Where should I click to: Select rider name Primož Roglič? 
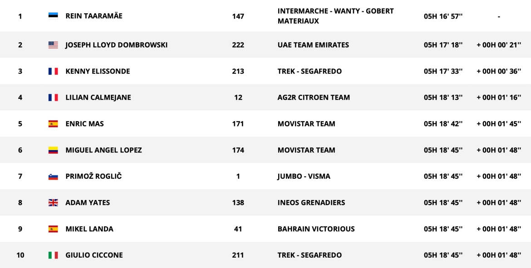pyautogui.click(x=93, y=176)
